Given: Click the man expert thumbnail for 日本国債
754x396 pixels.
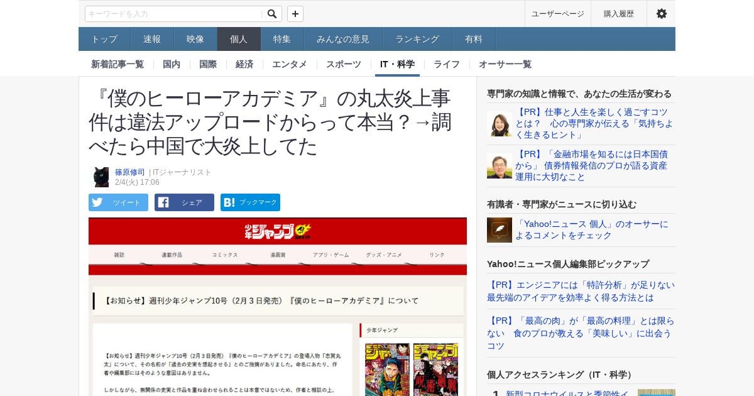Looking at the screenshot, I should click(500, 166).
